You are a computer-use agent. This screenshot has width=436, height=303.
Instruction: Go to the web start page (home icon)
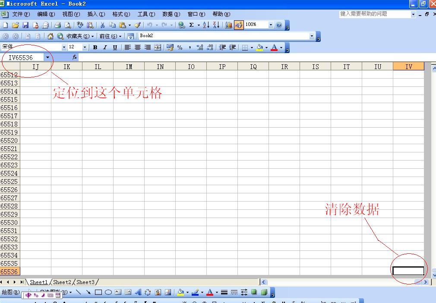point(51,36)
